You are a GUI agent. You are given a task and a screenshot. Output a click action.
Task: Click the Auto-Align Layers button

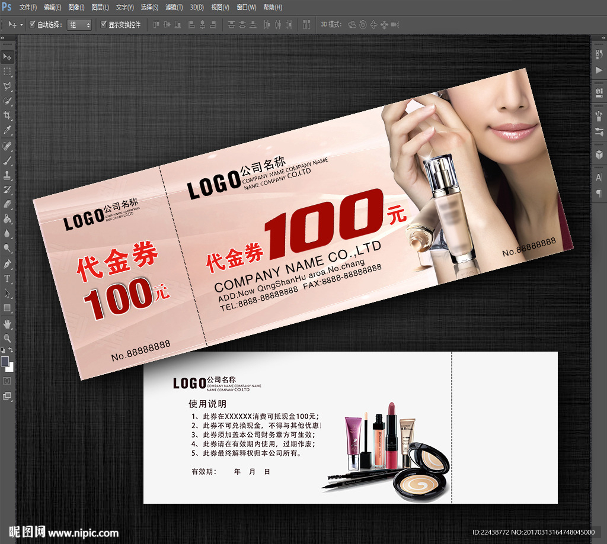click(306, 25)
